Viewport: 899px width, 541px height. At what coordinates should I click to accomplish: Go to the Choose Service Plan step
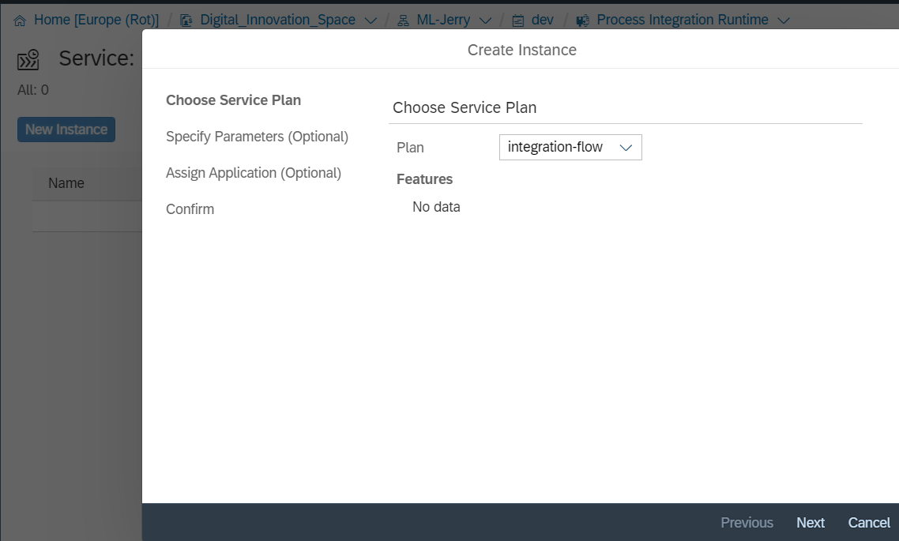[233, 100]
